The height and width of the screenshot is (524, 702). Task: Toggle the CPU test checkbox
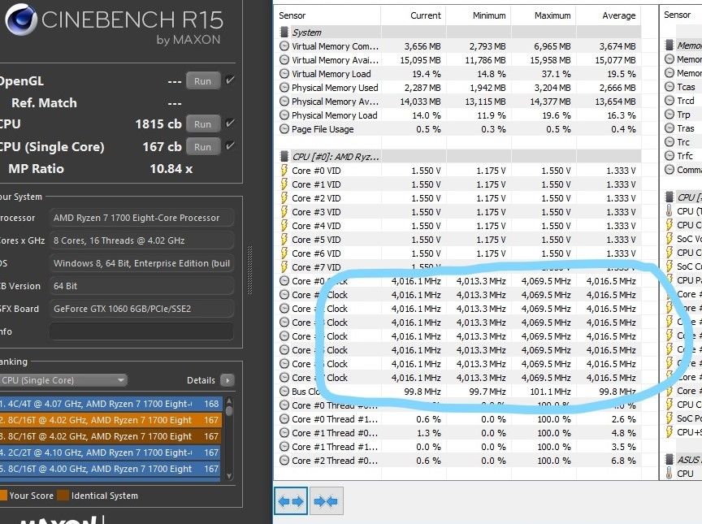[230, 123]
